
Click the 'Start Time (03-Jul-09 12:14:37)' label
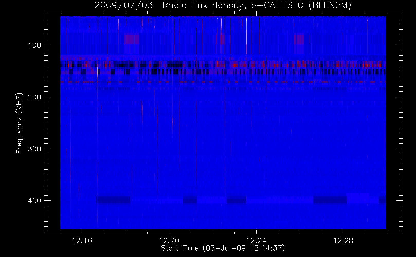(x=223, y=248)
